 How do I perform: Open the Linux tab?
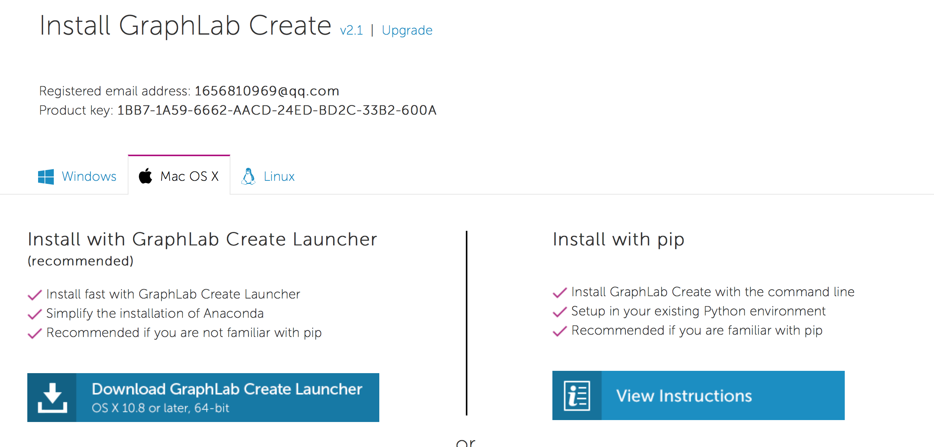coord(268,176)
